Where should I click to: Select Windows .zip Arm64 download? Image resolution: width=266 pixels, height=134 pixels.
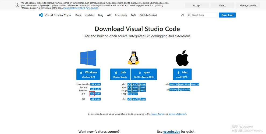[x=98, y=94]
